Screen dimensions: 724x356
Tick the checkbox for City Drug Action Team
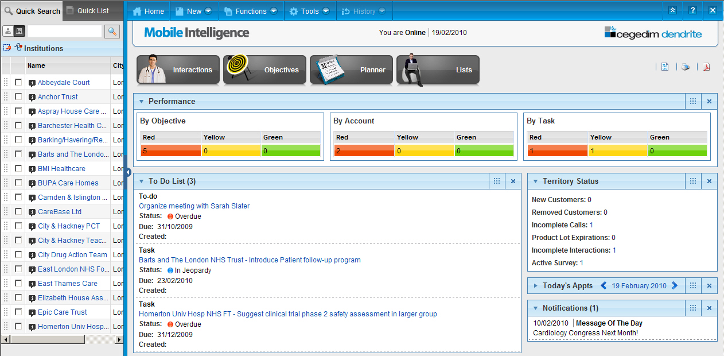pos(18,254)
